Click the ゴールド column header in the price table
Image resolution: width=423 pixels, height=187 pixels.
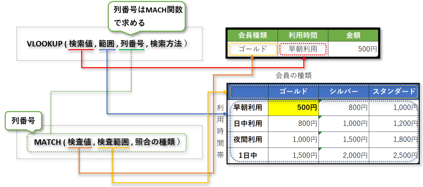[x=293, y=91]
